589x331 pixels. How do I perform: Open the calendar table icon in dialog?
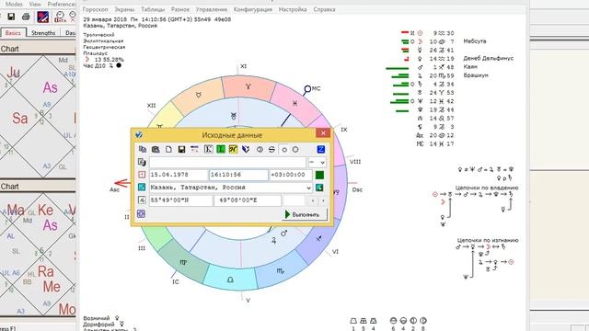point(194,149)
